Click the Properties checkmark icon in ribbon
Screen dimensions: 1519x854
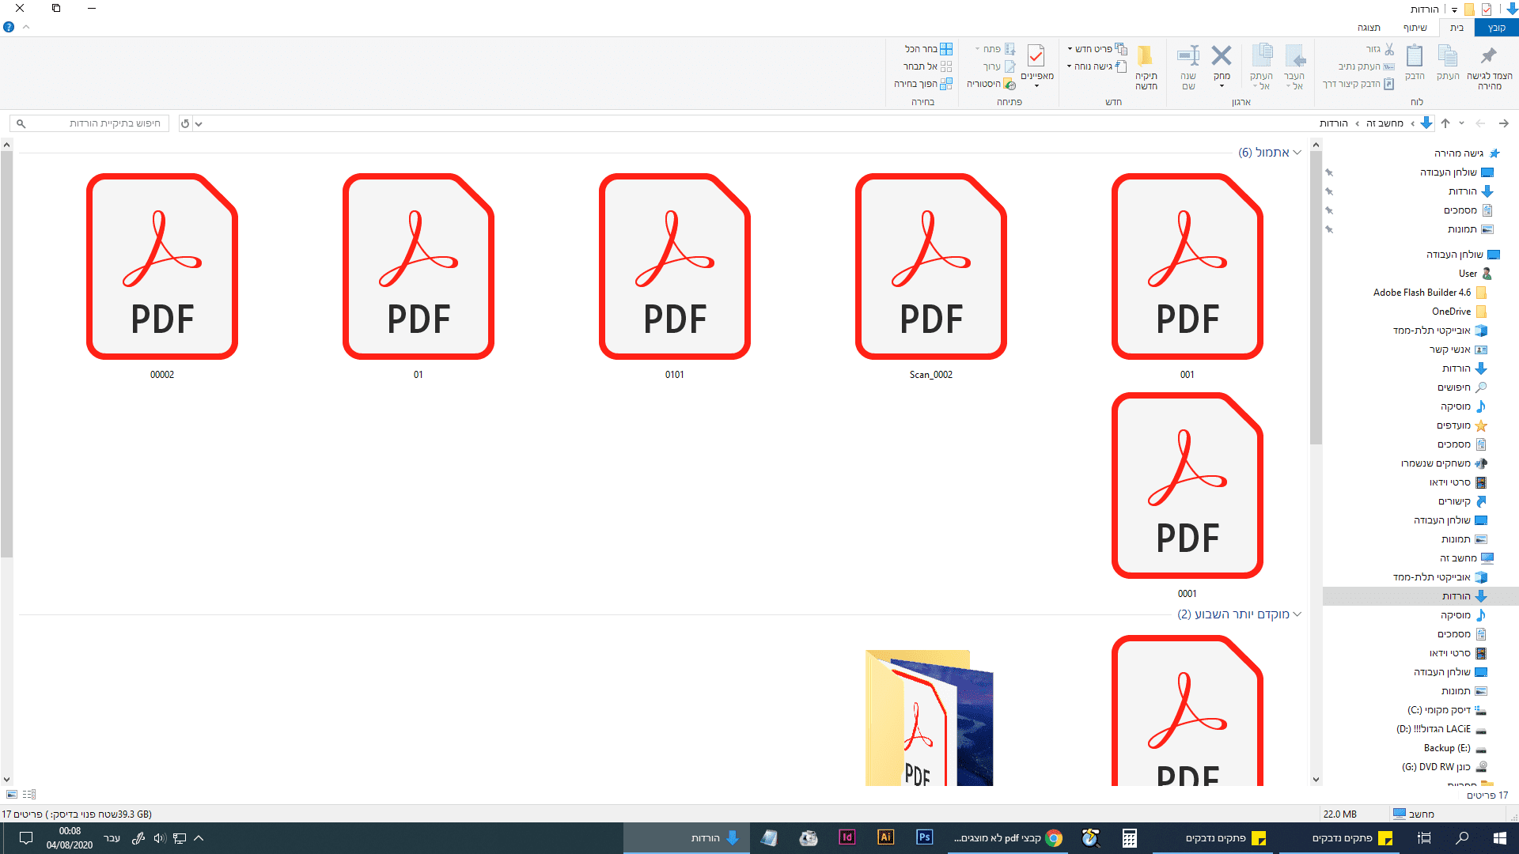(x=1036, y=56)
